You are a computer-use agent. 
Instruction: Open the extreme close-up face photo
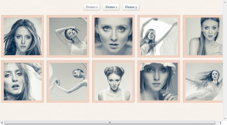point(113,36)
